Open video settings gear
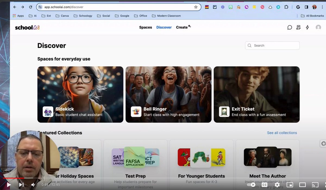Screen dimensions: 326x190 click(277, 185)
